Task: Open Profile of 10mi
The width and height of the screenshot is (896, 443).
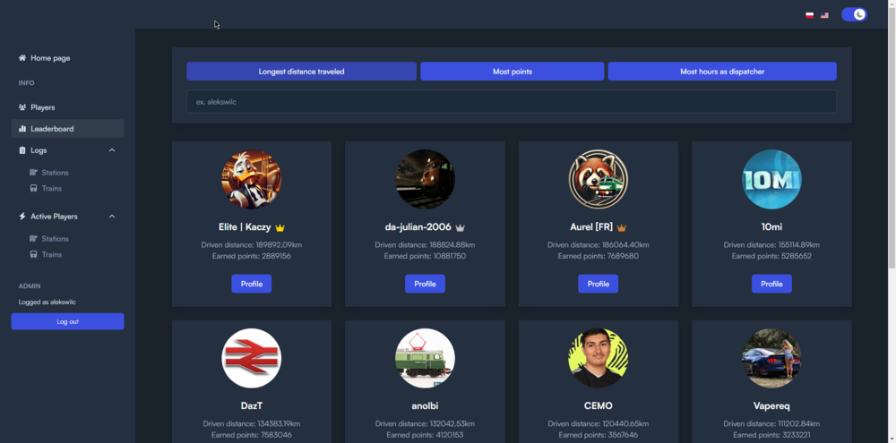Action: (x=772, y=284)
